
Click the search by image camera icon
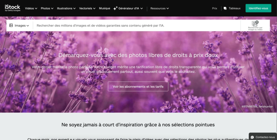coord(255,23)
